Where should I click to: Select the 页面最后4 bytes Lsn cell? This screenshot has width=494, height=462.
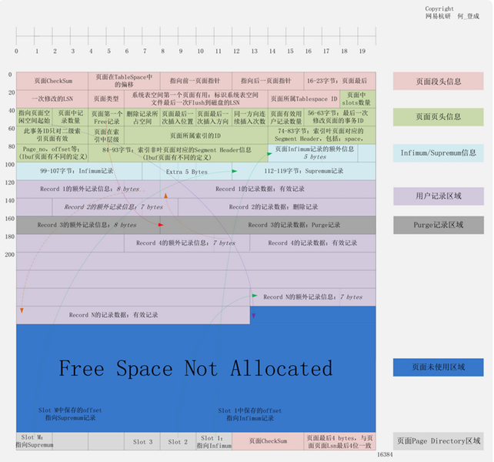pyautogui.click(x=340, y=441)
